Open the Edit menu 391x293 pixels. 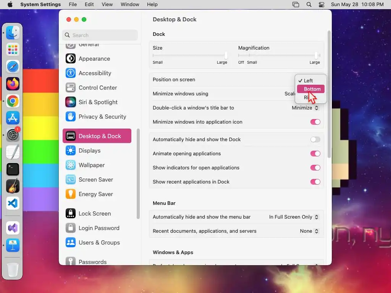pyautogui.click(x=89, y=5)
